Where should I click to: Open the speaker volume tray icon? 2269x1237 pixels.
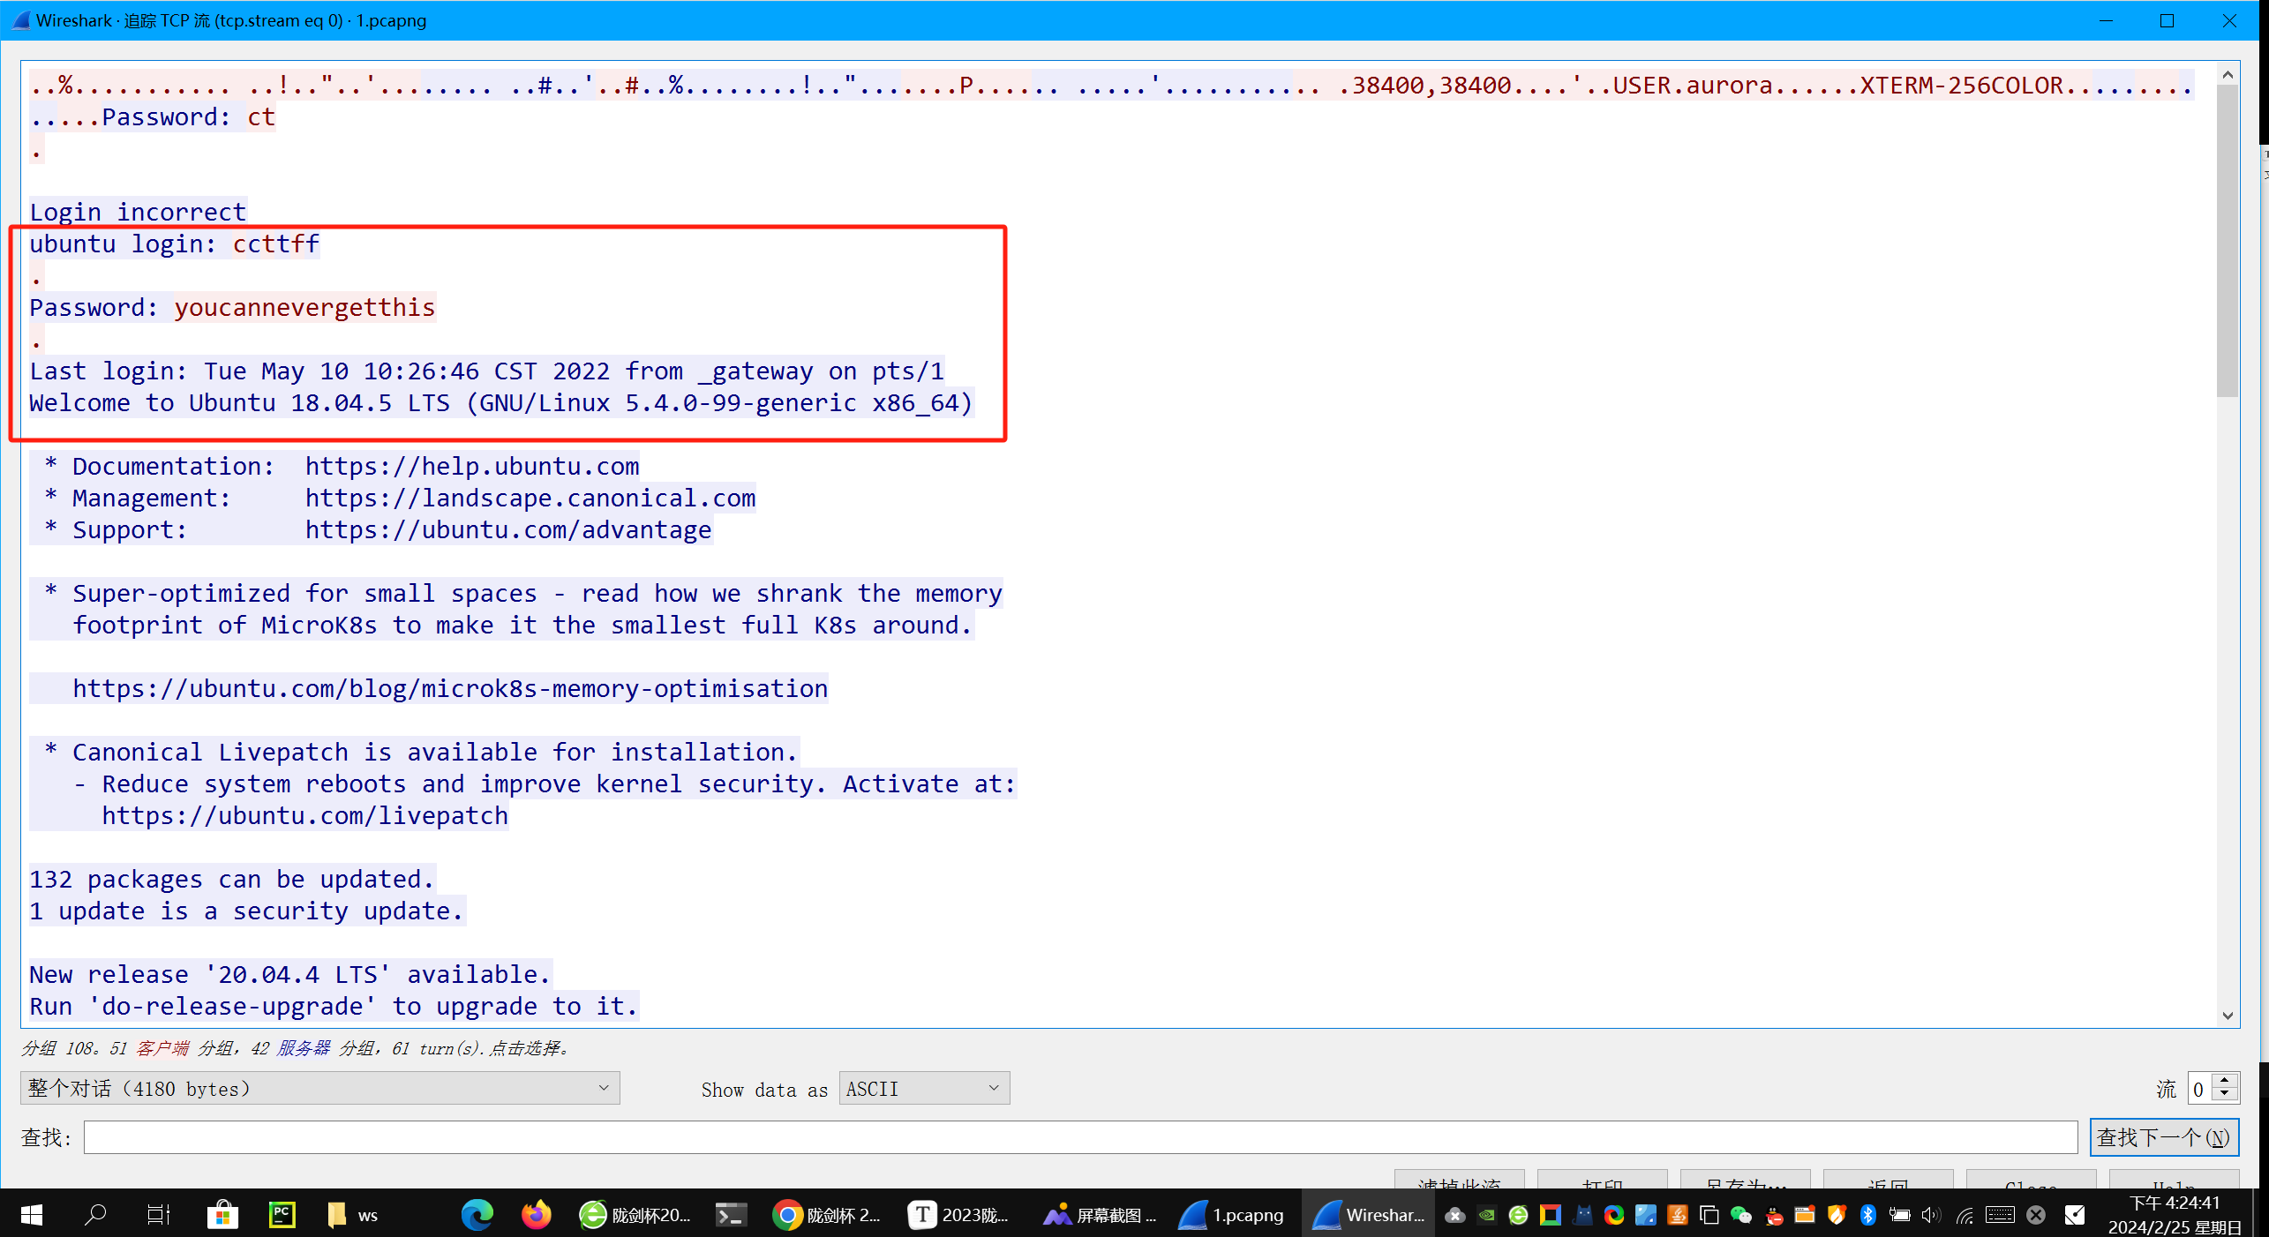[x=1930, y=1215]
